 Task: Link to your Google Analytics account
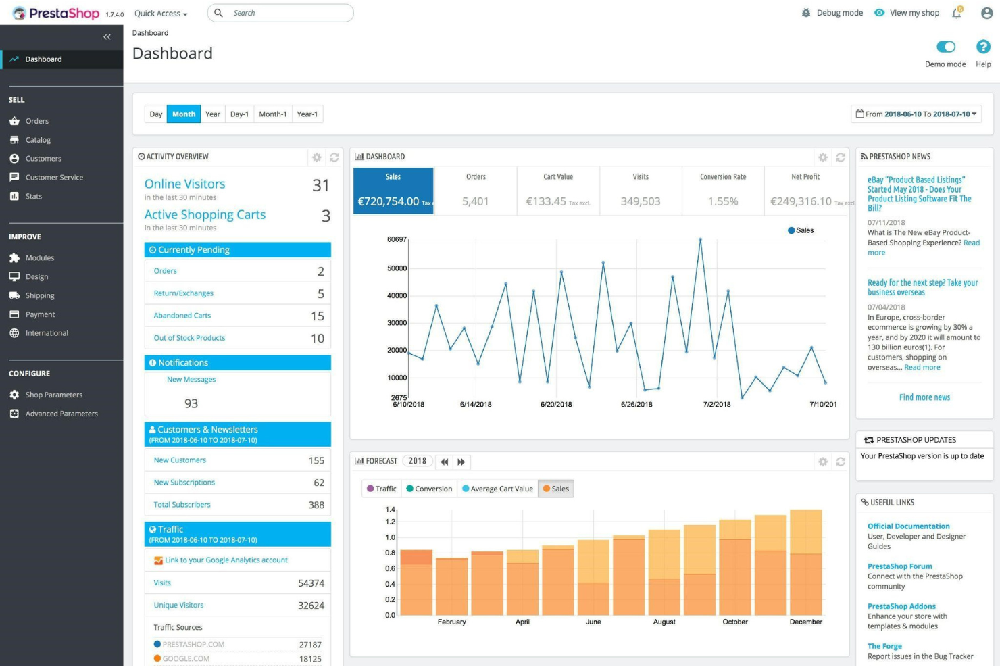coord(226,560)
